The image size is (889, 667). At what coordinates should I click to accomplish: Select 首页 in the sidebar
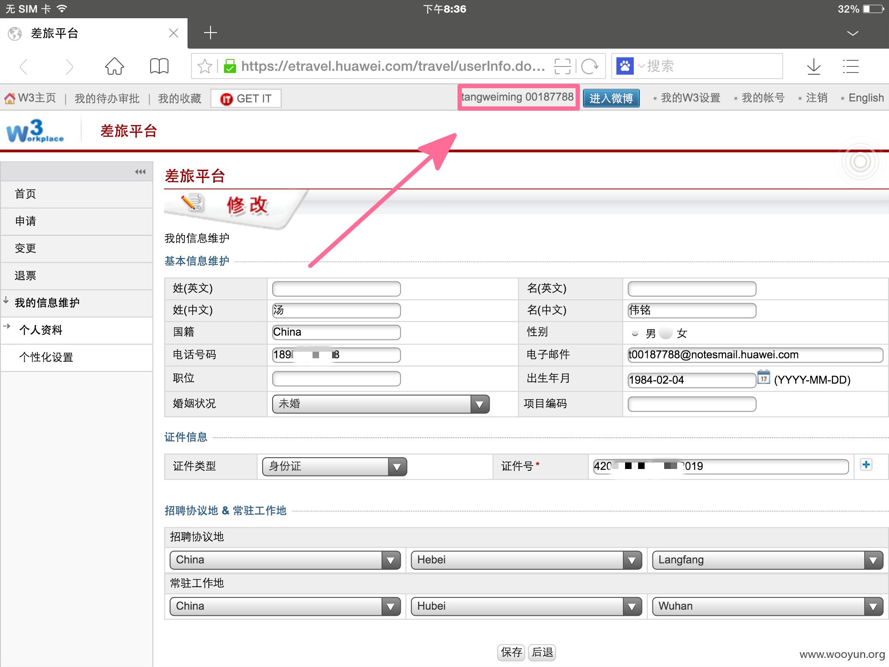pyautogui.click(x=76, y=194)
